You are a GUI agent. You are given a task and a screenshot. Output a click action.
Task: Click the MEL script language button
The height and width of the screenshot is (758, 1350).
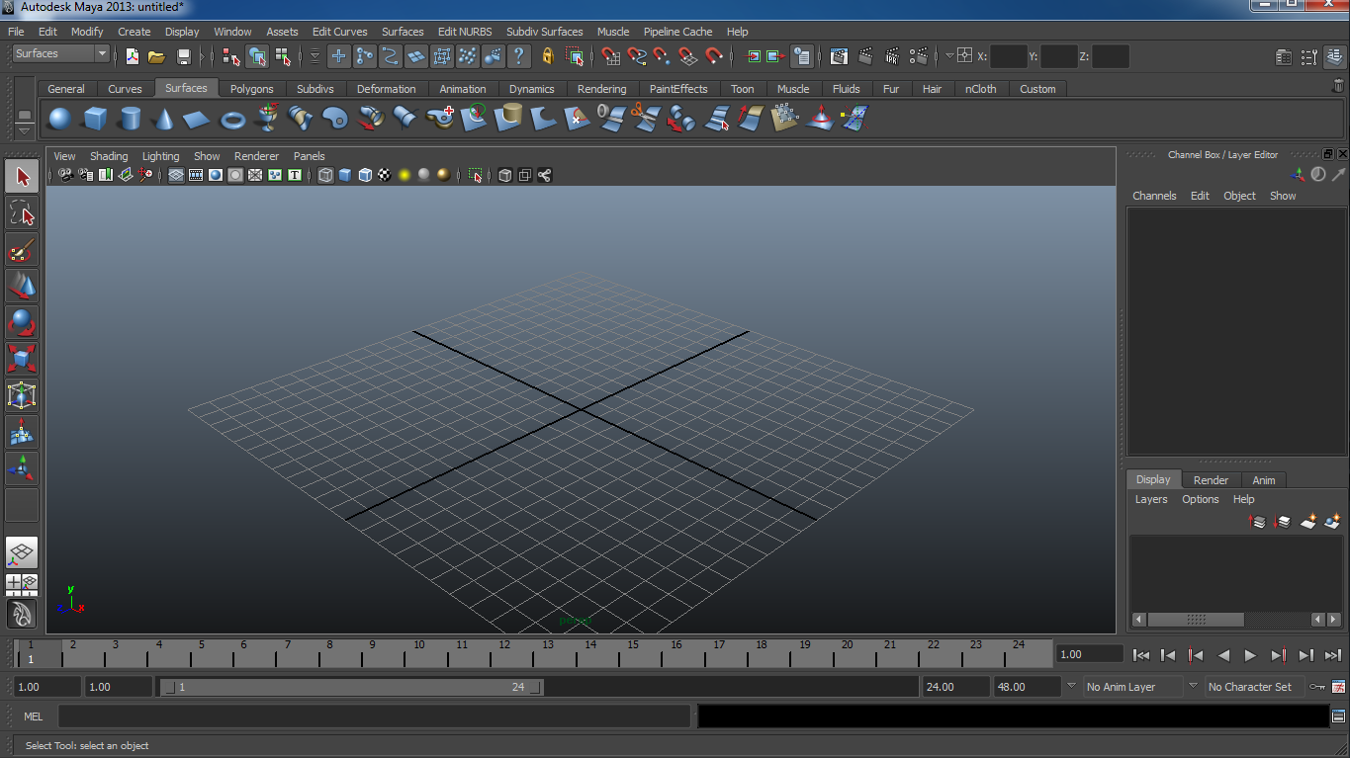pos(34,716)
